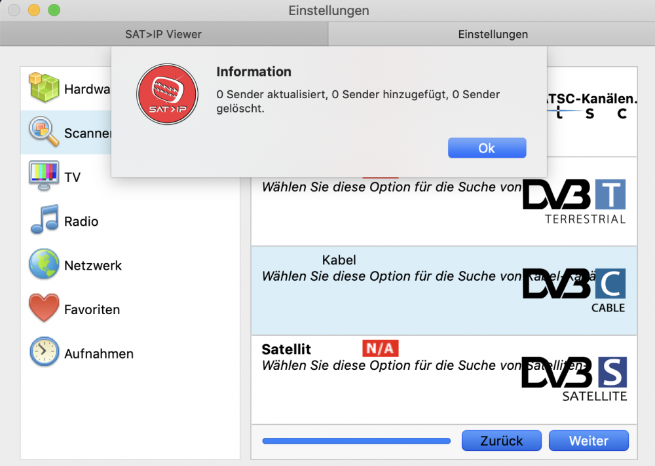Viewport: 655px width, 466px height.
Task: Click the DVB-S Satellite logo
Action: coord(574,379)
